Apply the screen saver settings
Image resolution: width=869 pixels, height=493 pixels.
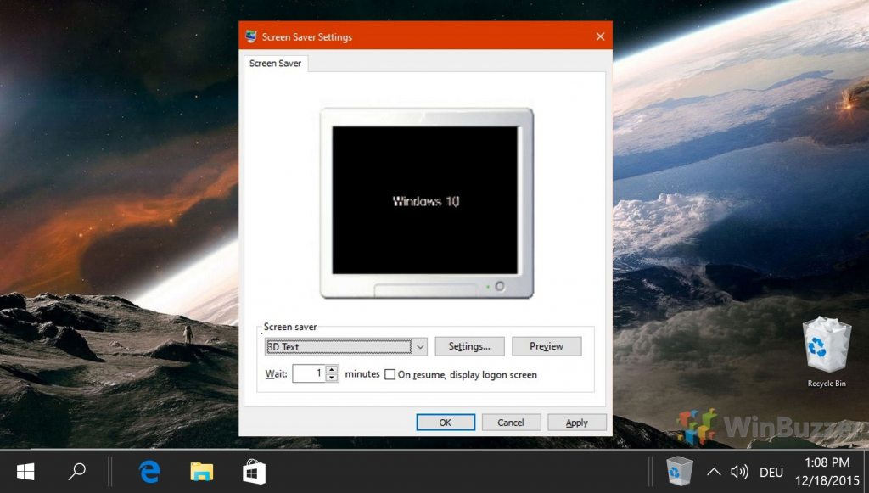click(577, 422)
